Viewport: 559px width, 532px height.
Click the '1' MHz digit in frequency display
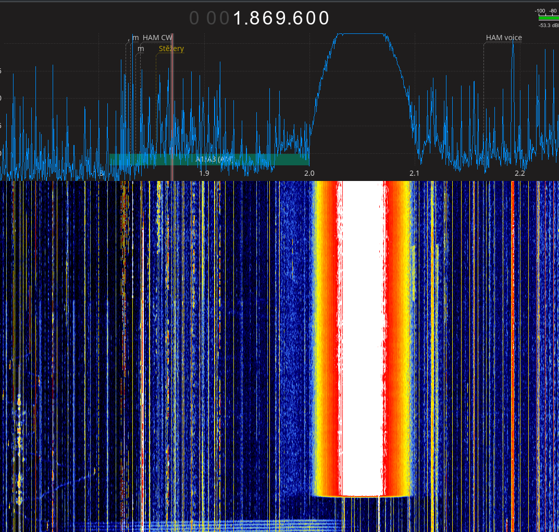click(239, 18)
